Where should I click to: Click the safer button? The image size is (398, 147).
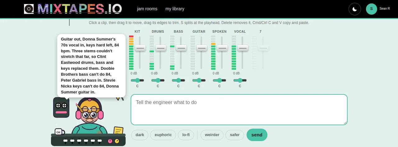click(235, 135)
